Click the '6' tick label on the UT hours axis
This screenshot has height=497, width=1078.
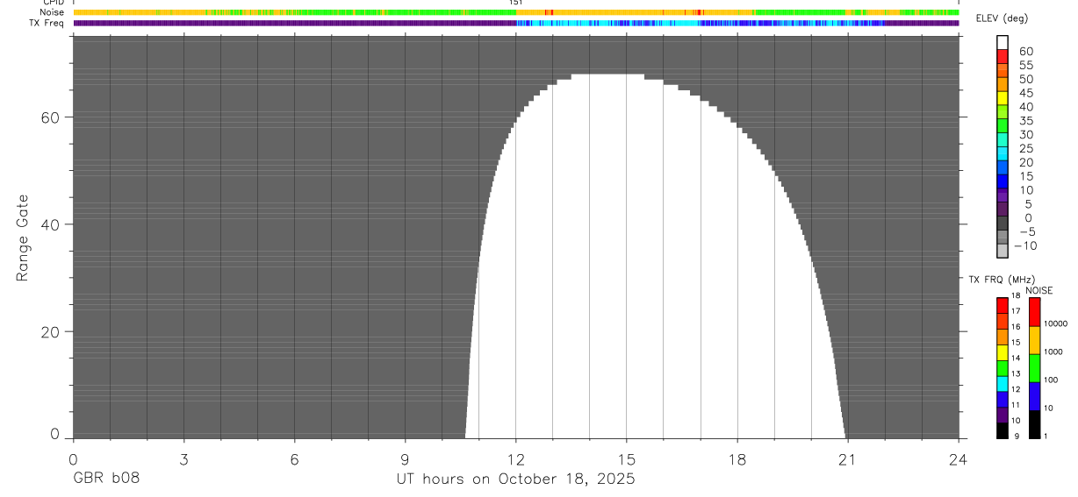[x=294, y=458]
